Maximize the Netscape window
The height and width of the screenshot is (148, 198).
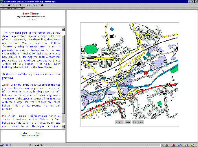click(192, 2)
